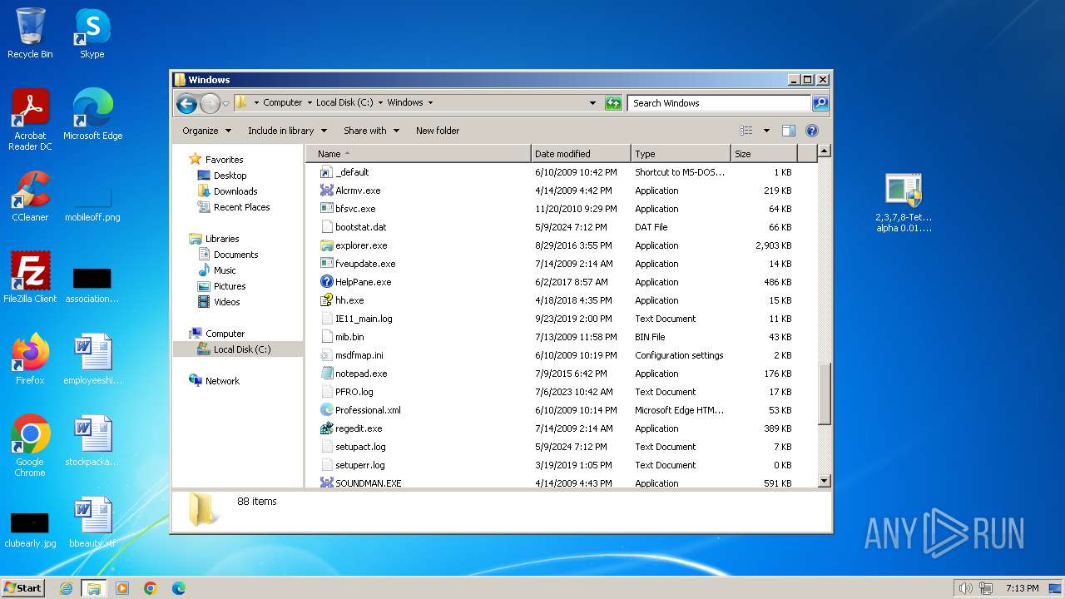Click the green Refresh button beside address bar
This screenshot has width=1065, height=599.
[x=613, y=103]
